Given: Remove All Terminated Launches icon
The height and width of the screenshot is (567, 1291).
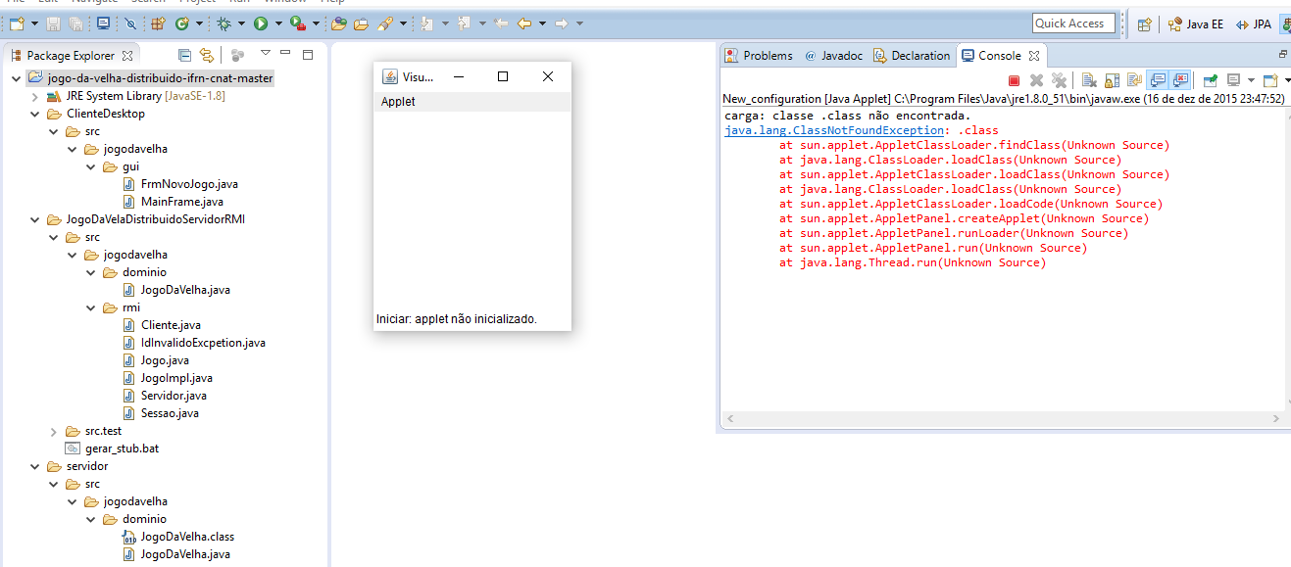Looking at the screenshot, I should pos(1059,80).
